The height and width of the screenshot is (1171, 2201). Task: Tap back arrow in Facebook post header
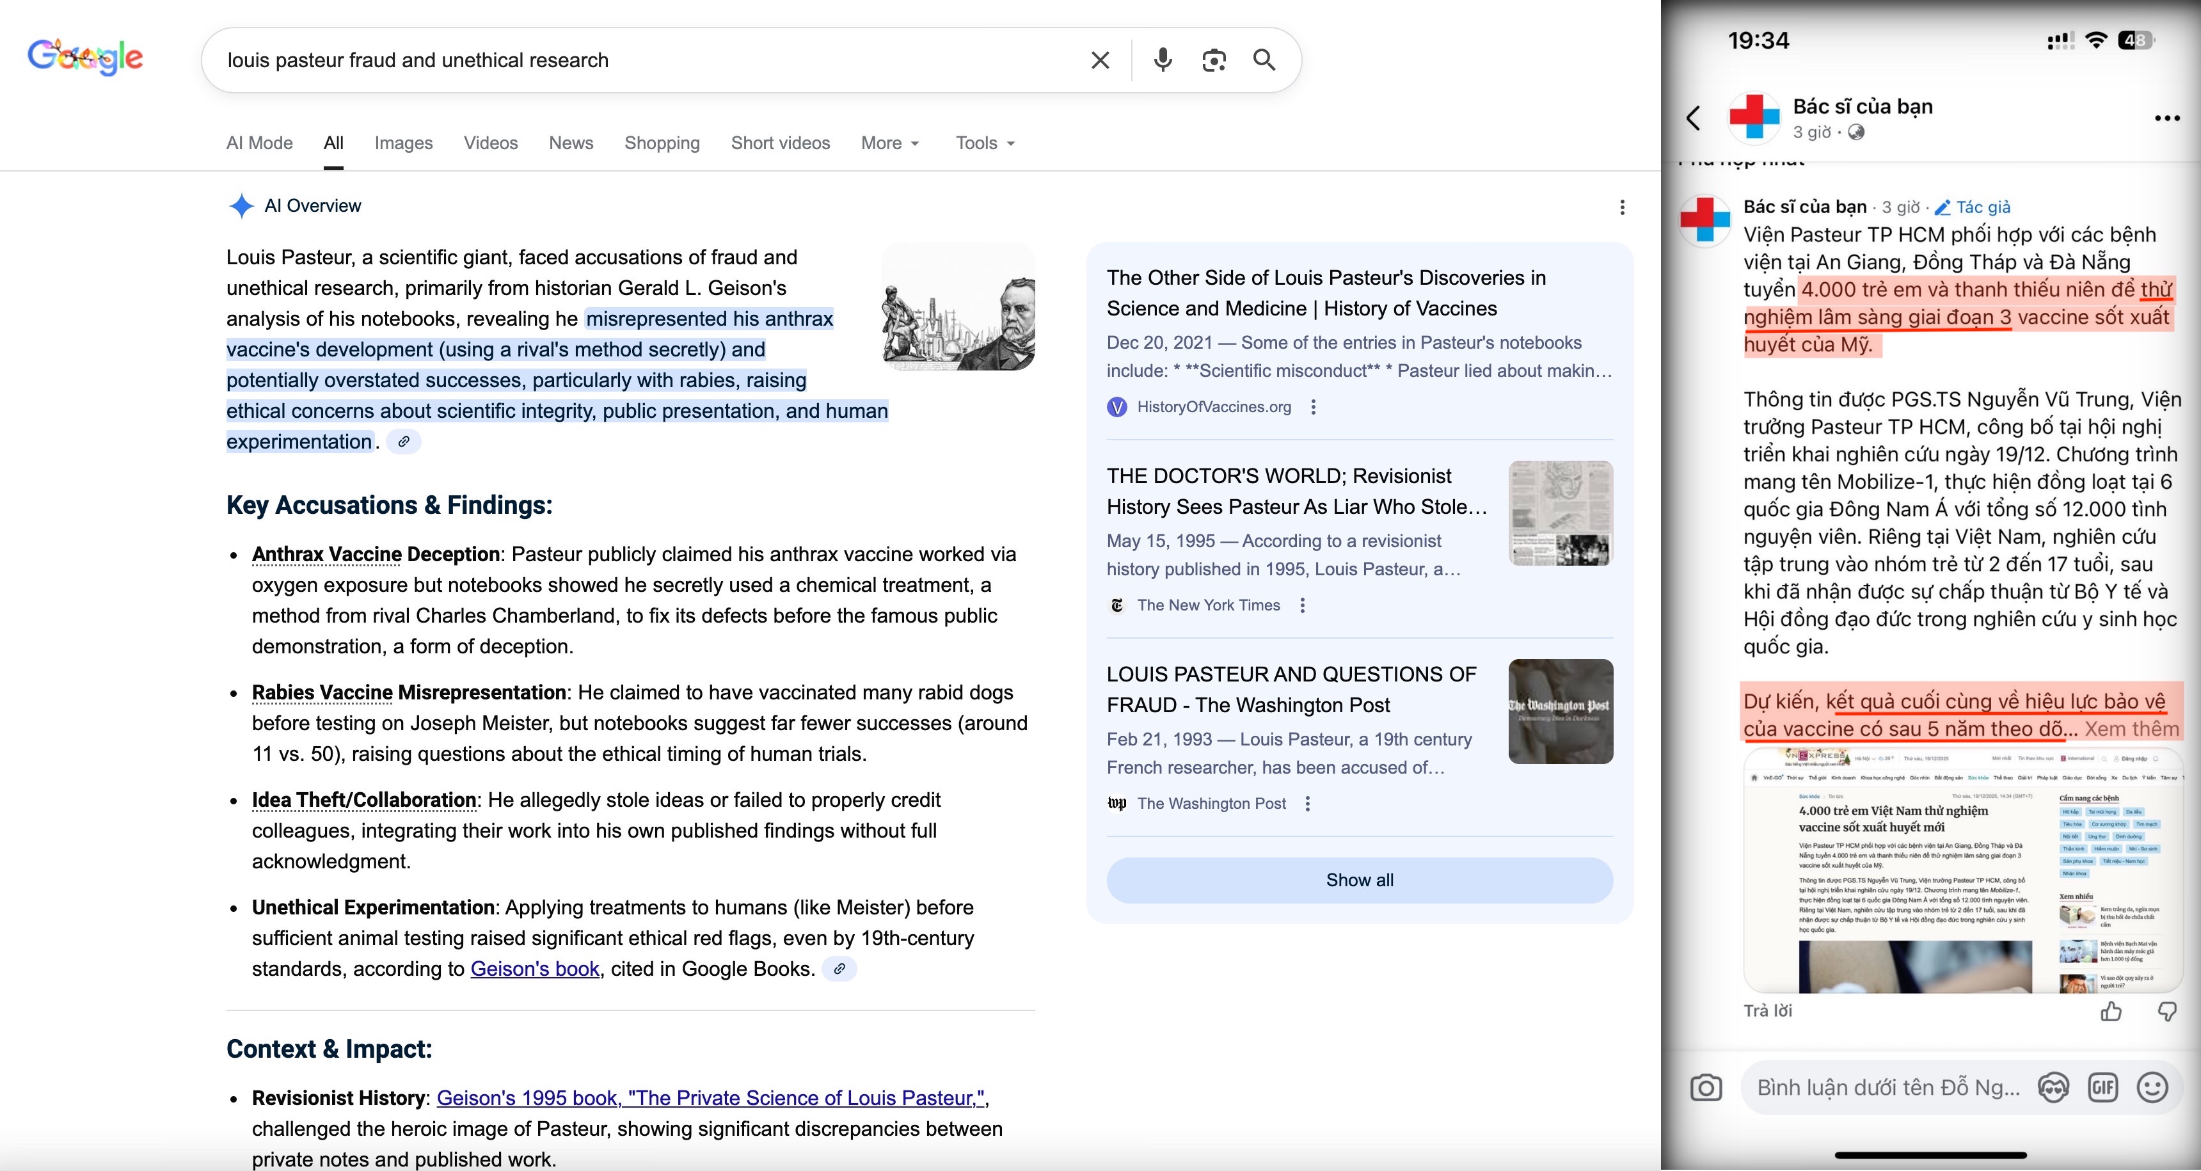[x=1694, y=118]
